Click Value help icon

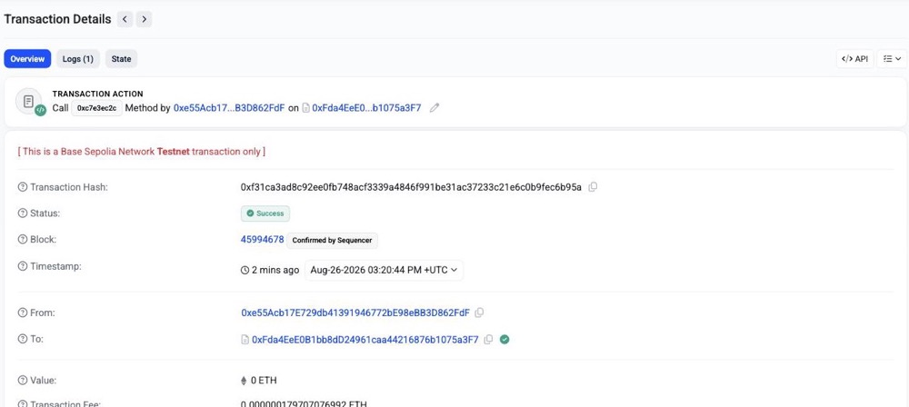coord(23,381)
